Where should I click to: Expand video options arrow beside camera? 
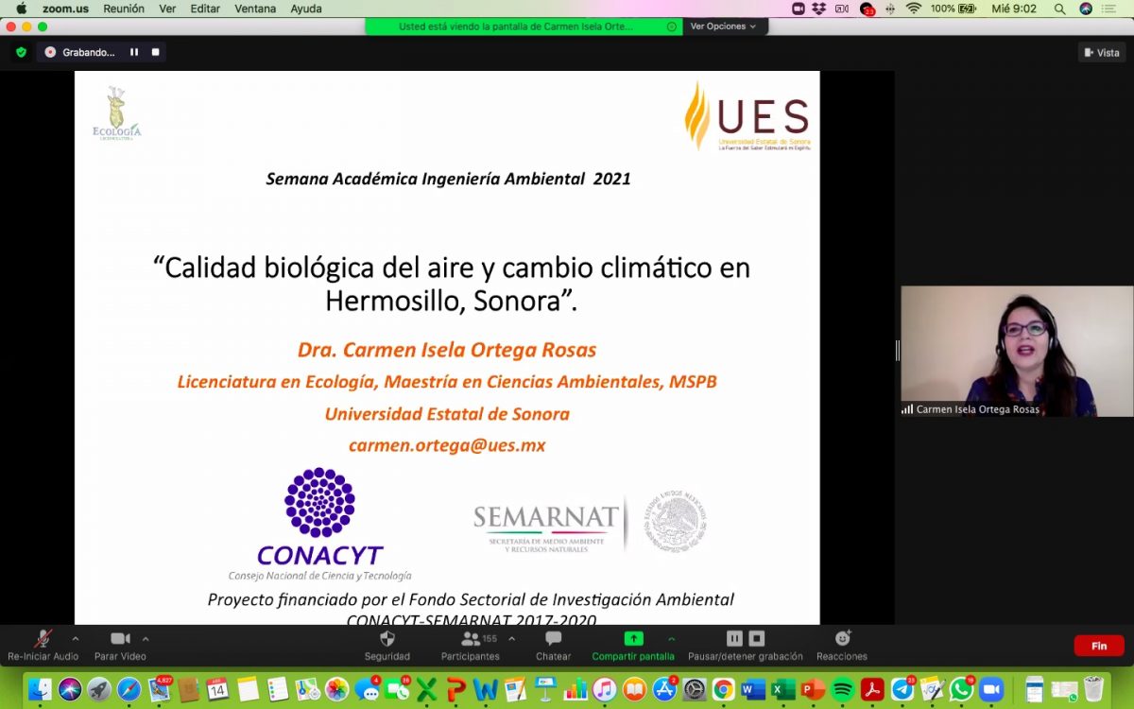coord(146,638)
